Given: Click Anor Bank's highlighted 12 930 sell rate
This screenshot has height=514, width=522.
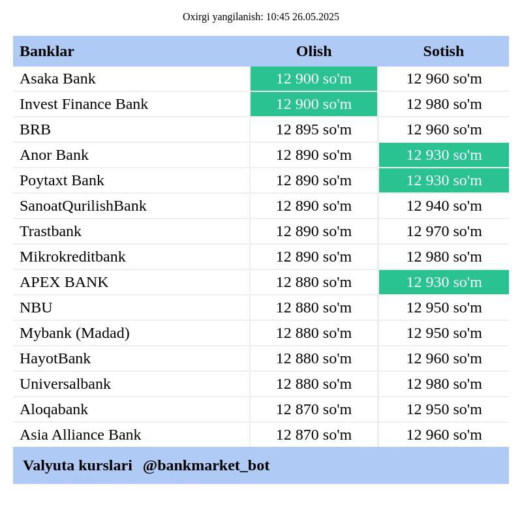Looking at the screenshot, I should (444, 155).
